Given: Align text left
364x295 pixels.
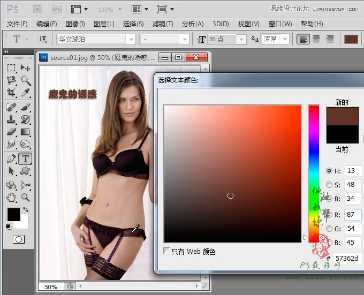Looking at the screenshot, I should (303, 39).
